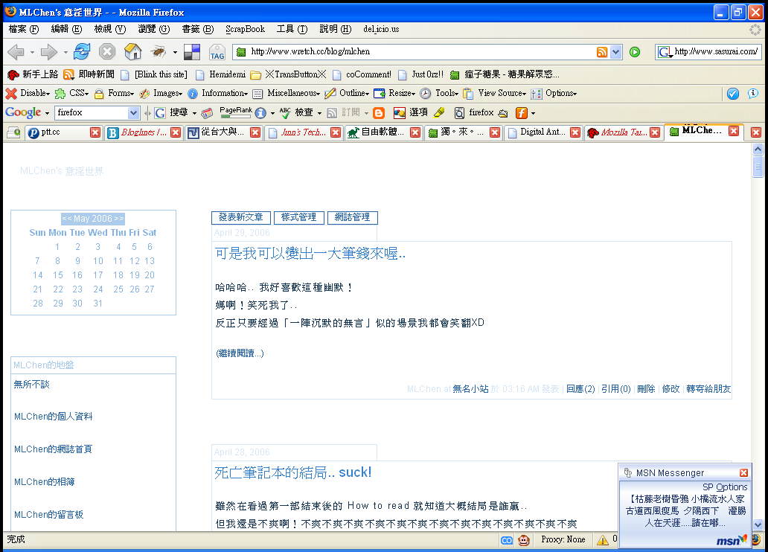The height and width of the screenshot is (552, 768).
Task: Close the Jinn's Tech tab
Action: point(336,132)
